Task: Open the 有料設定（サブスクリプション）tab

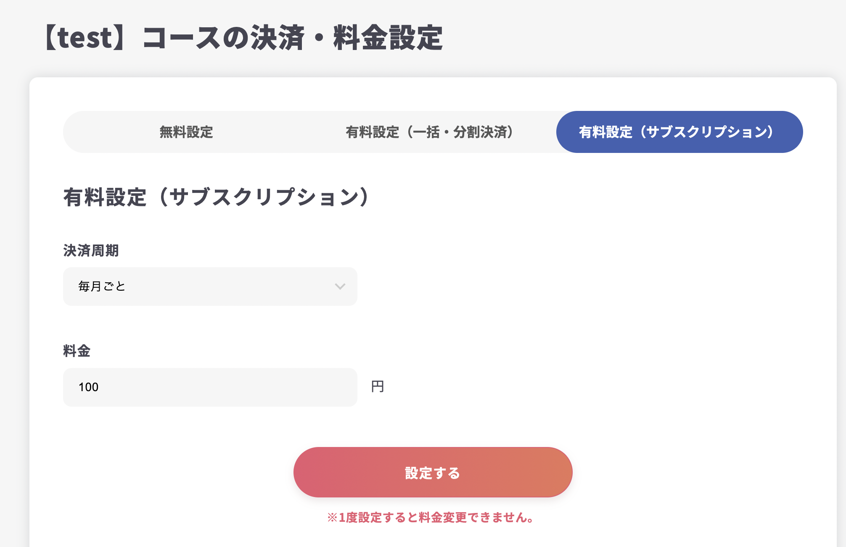Action: point(679,132)
